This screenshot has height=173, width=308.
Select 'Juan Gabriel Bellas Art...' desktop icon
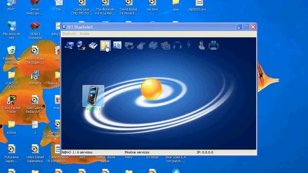point(35,104)
